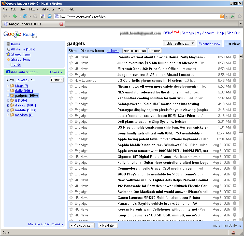Open original arrow for Nissan safety developments item
Image resolution: width=244 pixels, height=236 pixels.
tap(235, 86)
